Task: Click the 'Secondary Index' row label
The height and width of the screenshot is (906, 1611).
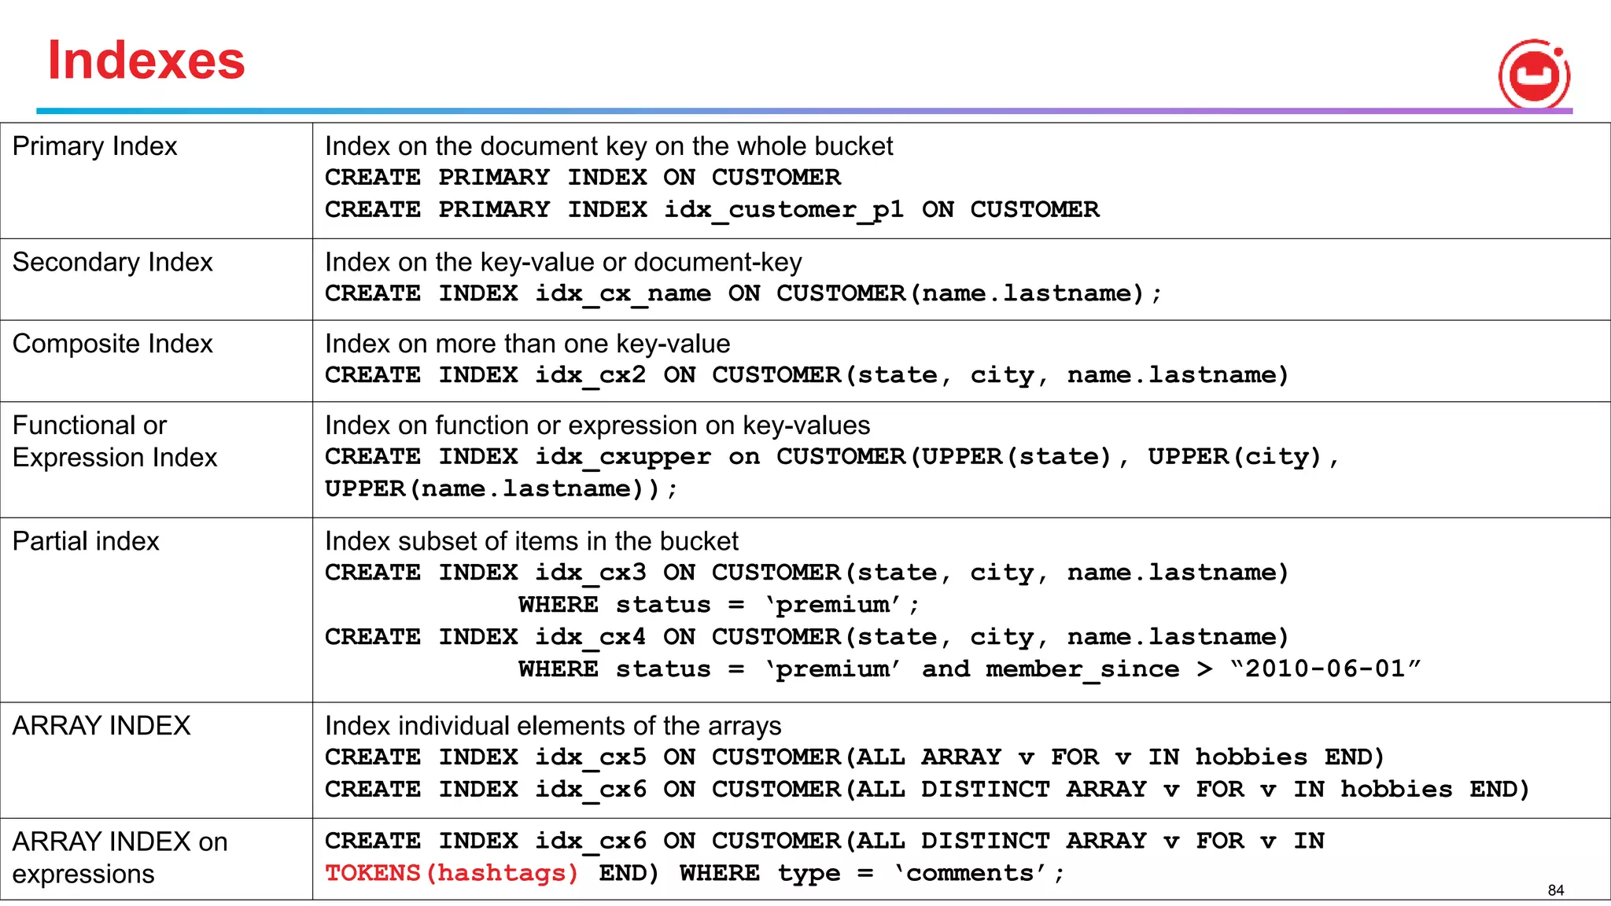Action: coord(112,262)
